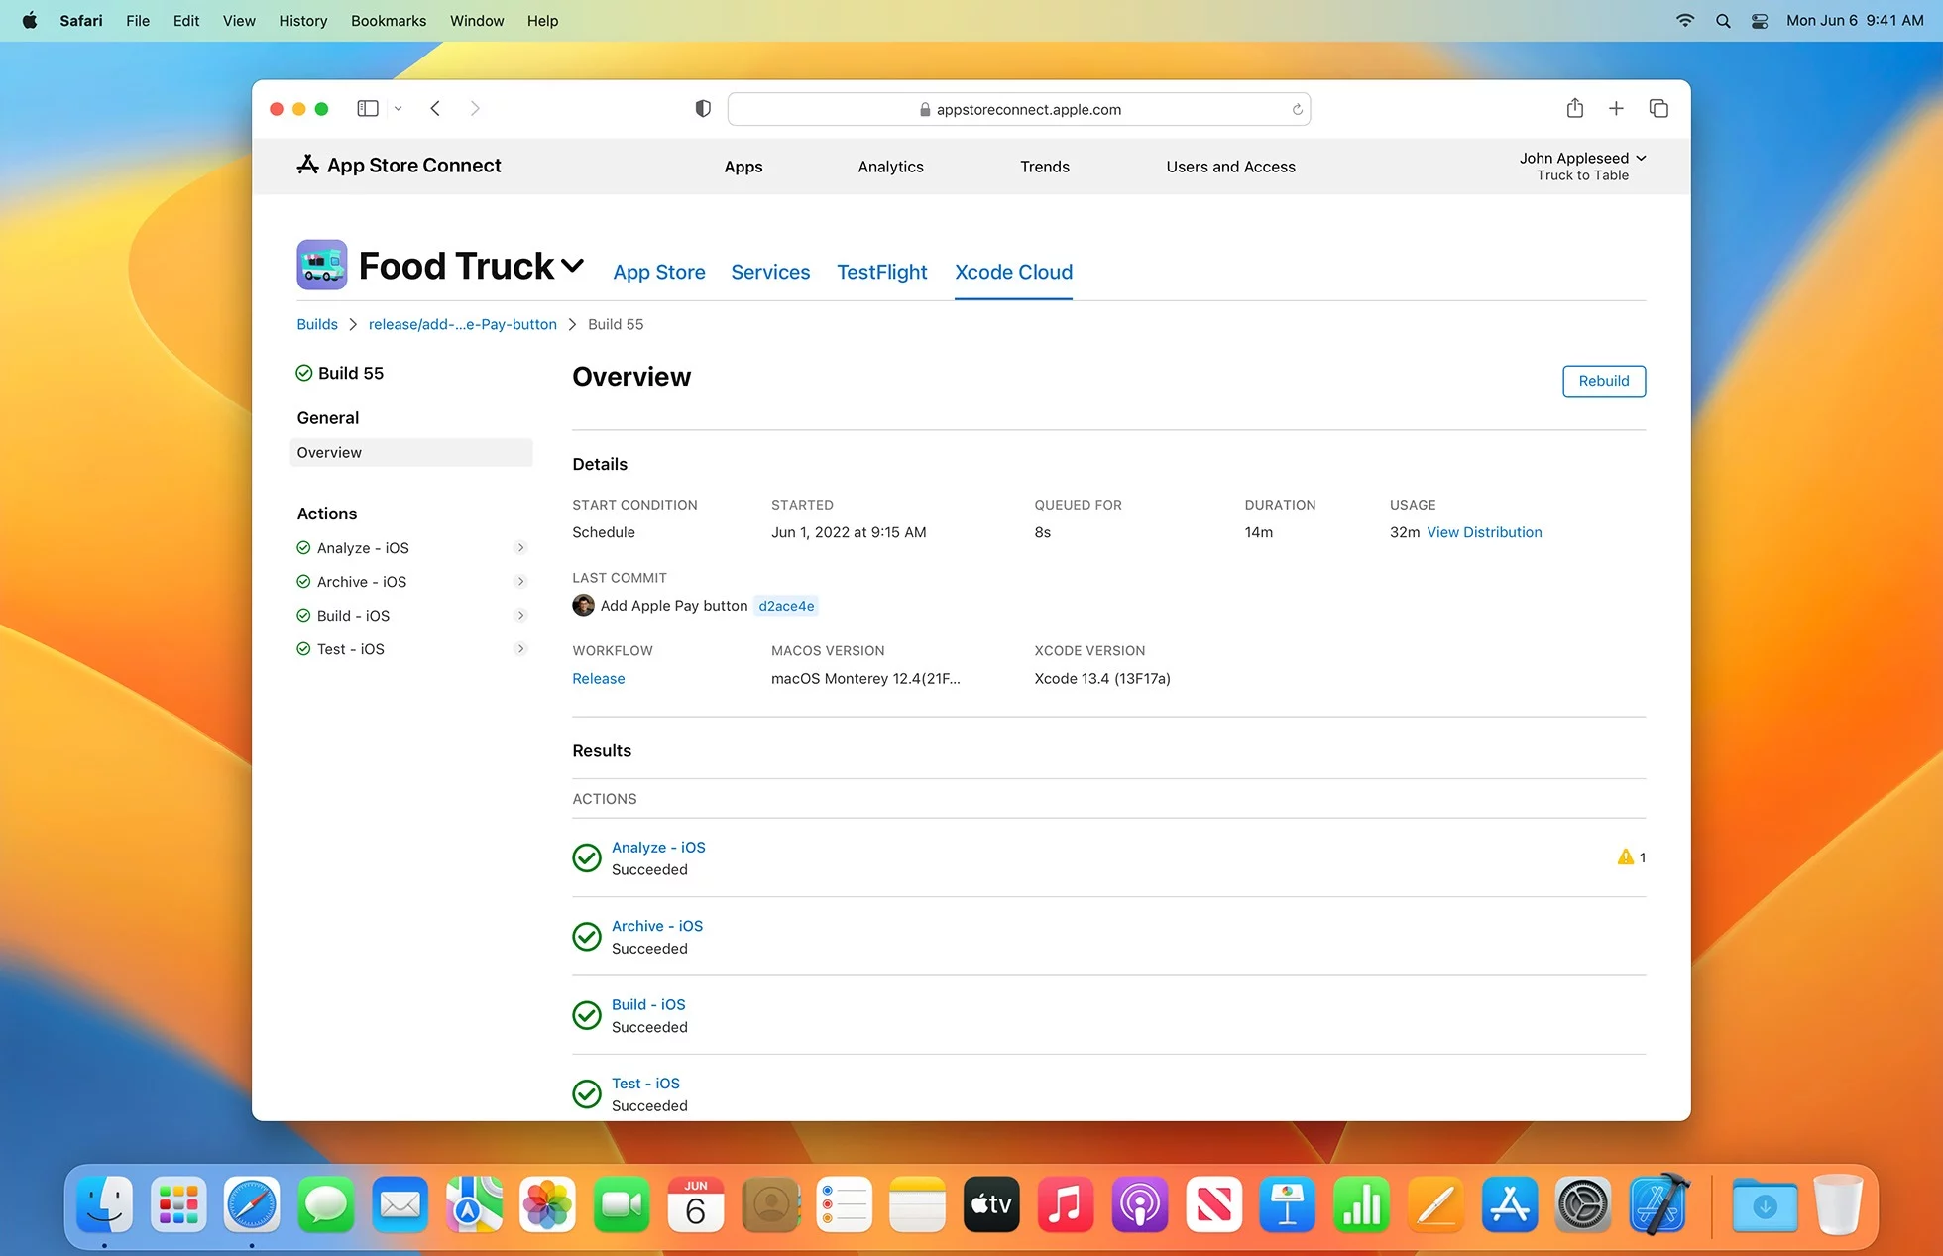Open the Trends section
This screenshot has width=1943, height=1256.
click(1045, 167)
